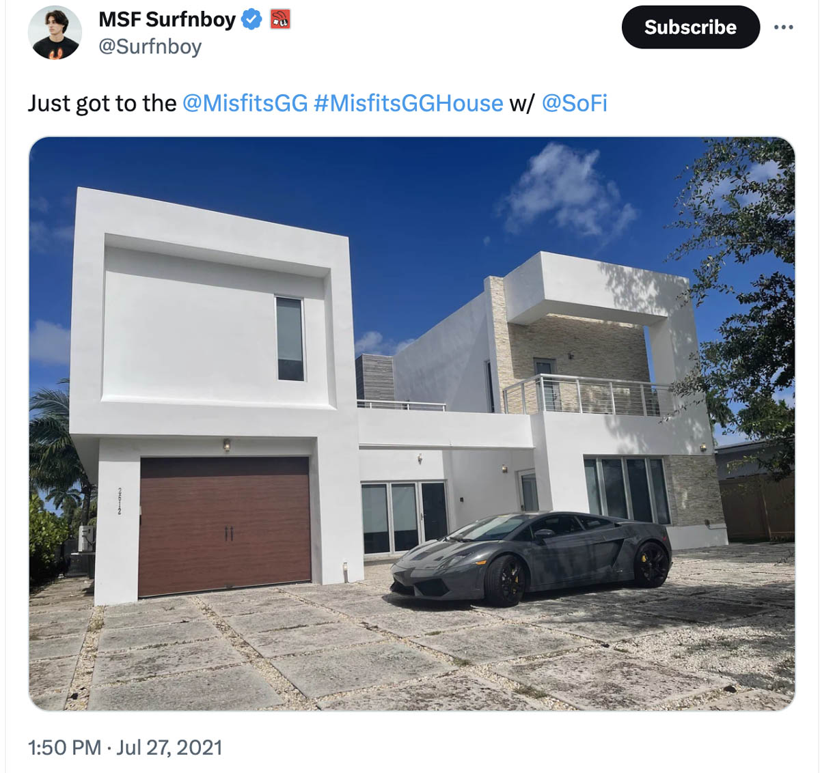Subscribe to MSF Surfnboy
Viewport: 820px width, 773px height.
(690, 27)
